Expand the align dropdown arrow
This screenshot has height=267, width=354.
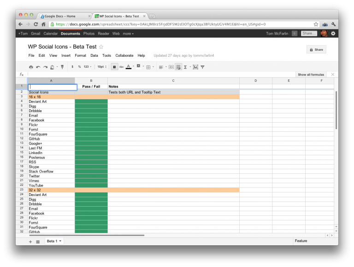click(166, 67)
